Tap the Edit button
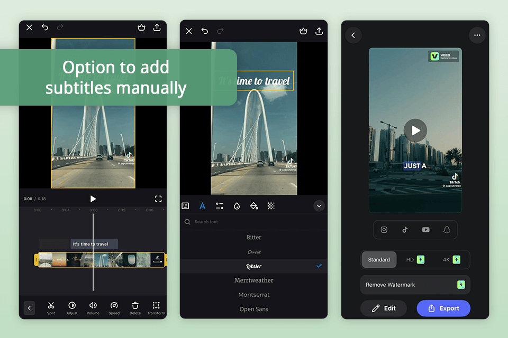 pos(384,308)
